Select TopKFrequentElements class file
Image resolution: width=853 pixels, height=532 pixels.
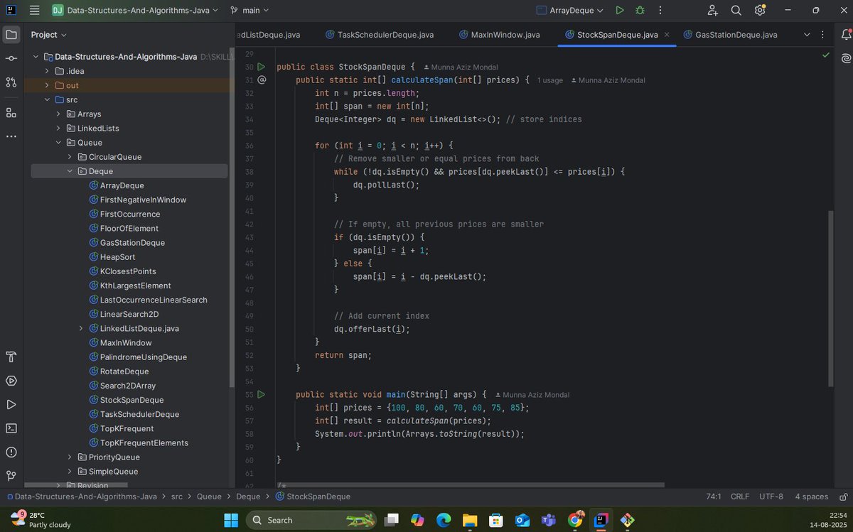click(x=144, y=443)
